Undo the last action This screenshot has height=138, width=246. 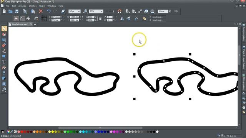tap(49, 11)
